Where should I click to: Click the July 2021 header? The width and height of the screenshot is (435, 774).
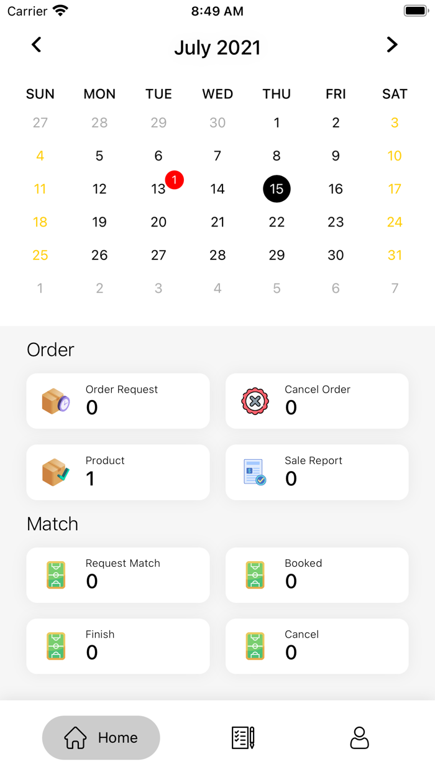(217, 47)
